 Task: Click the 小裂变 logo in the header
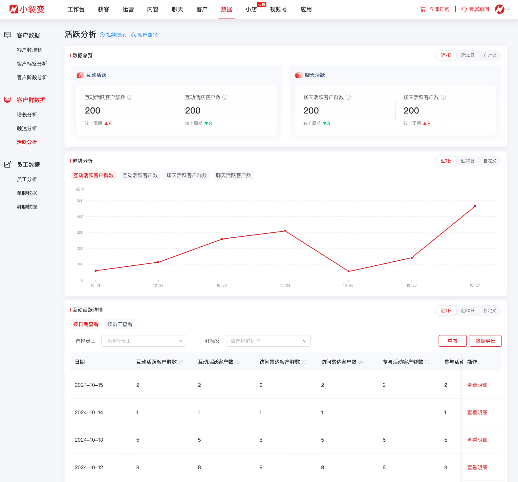pos(27,9)
